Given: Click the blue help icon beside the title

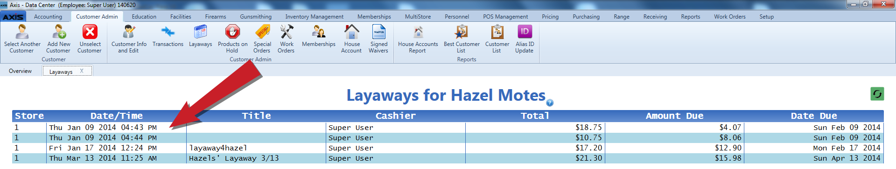Looking at the screenshot, I should tap(550, 103).
